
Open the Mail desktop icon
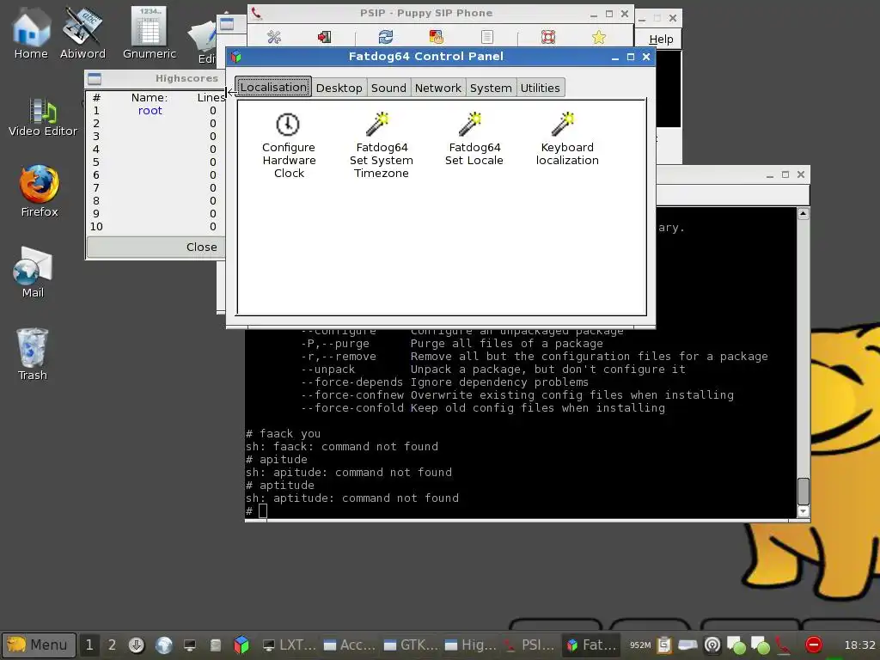[33, 272]
